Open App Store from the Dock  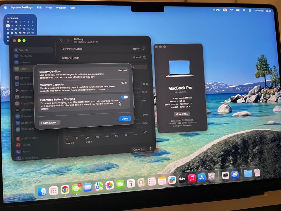click(x=202, y=177)
